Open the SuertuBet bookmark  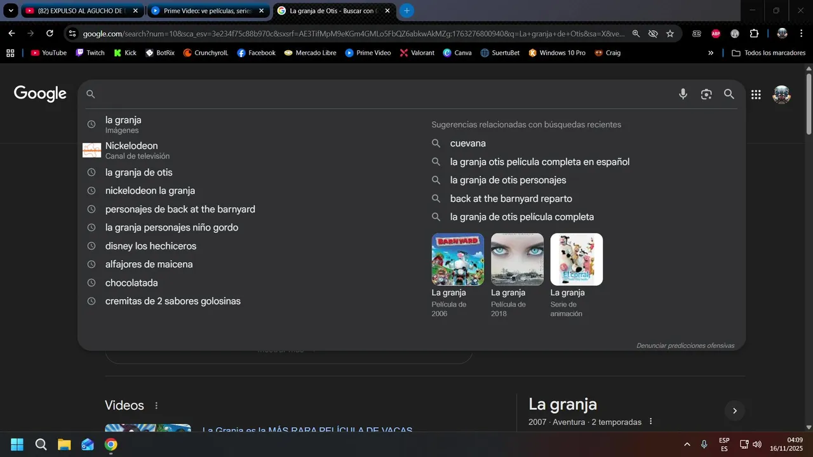500,53
